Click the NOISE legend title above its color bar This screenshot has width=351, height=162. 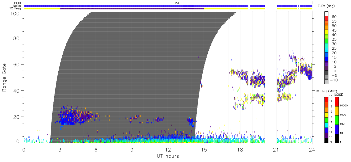click(x=338, y=94)
